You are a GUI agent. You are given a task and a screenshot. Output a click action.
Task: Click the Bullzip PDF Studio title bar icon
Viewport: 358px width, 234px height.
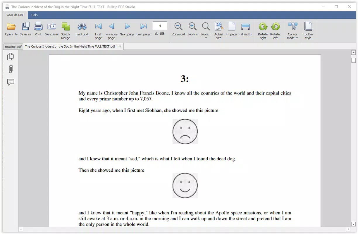(7, 7)
